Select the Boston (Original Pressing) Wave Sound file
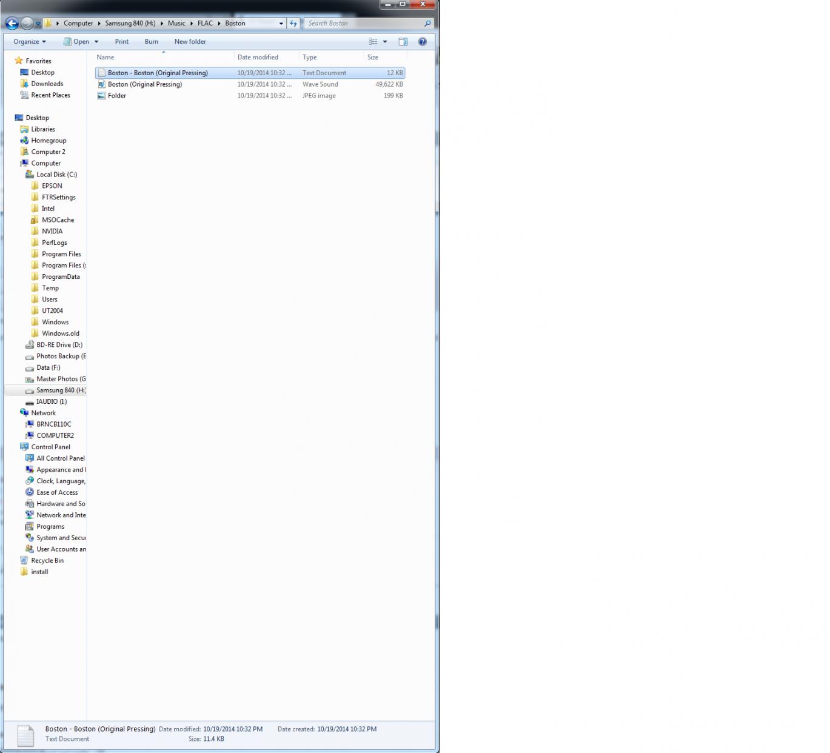Screen dimensions: 830x753 (x=145, y=84)
